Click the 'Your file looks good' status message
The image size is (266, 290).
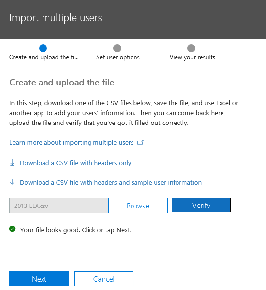point(76,230)
